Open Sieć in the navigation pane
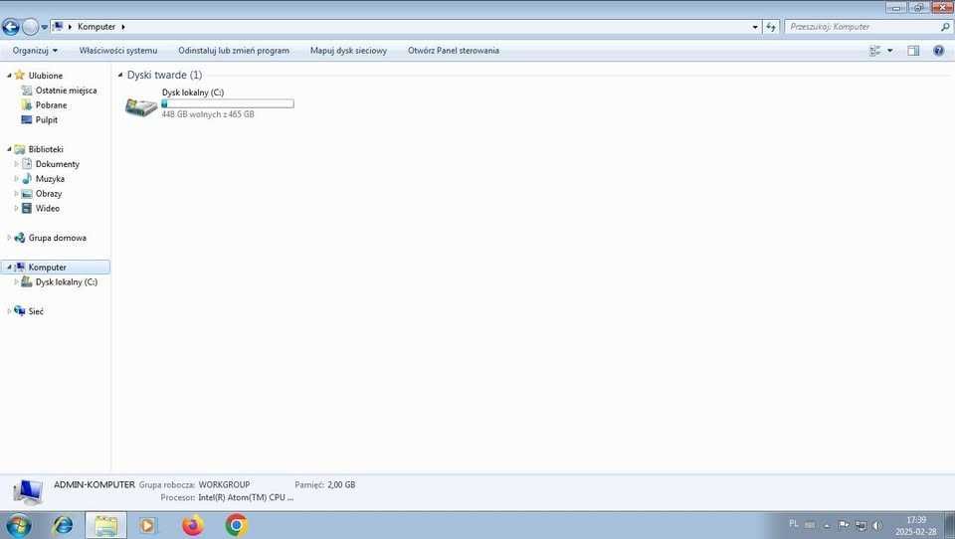Screen dimensions: 955x539 36,311
